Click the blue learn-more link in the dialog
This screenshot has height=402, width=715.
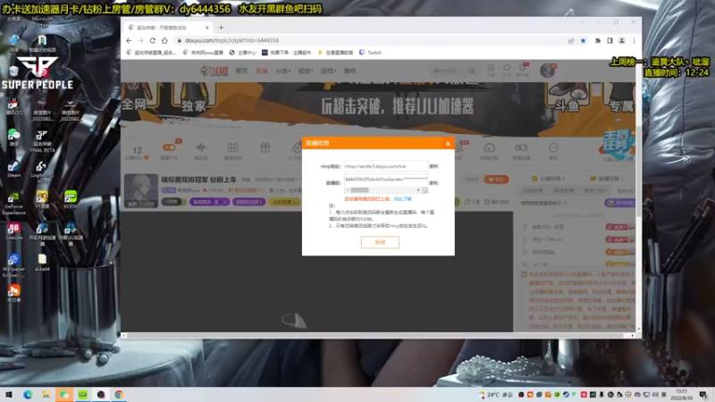[x=403, y=199]
